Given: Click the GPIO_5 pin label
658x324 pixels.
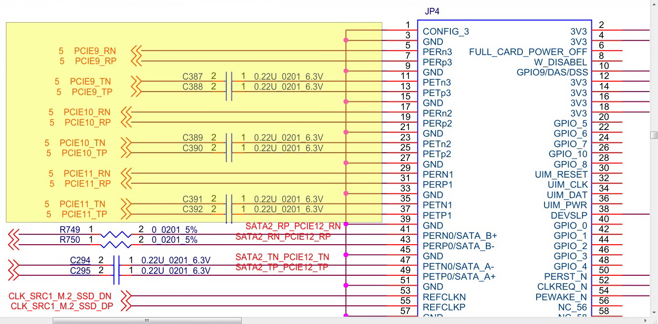Looking at the screenshot, I should click(x=571, y=123).
